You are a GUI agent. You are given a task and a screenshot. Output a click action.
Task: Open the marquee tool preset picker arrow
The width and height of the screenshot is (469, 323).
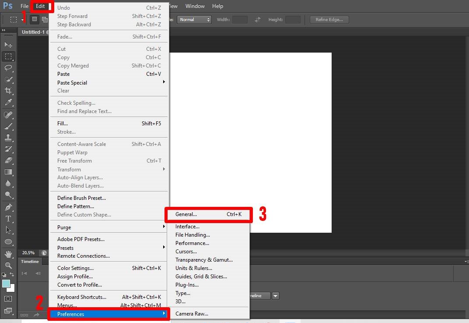pos(22,20)
